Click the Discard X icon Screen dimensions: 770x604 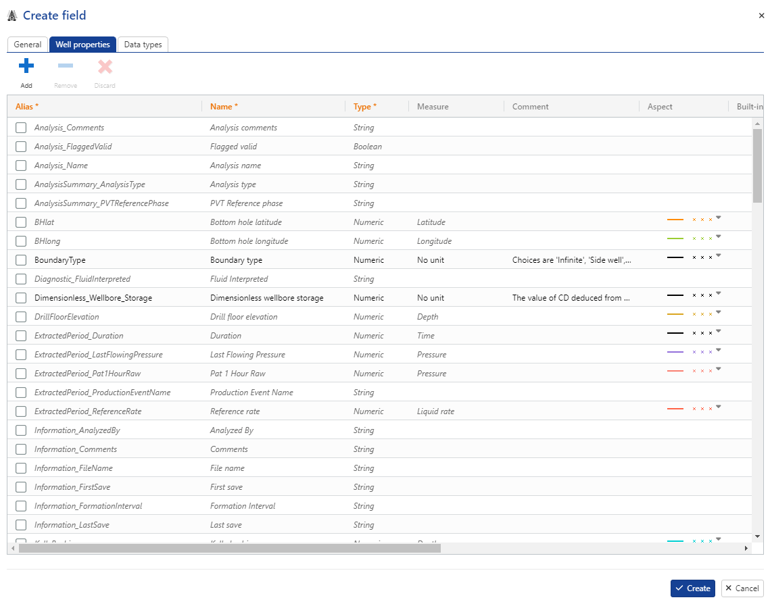[x=105, y=66]
